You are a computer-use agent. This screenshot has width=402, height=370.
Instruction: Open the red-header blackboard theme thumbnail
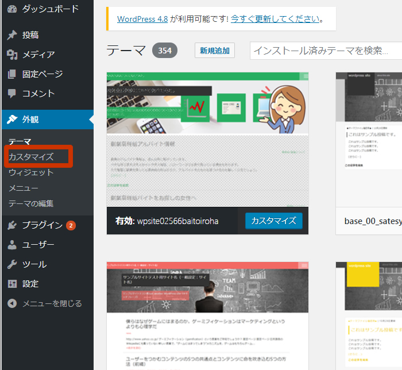pyautogui.click(x=207, y=316)
